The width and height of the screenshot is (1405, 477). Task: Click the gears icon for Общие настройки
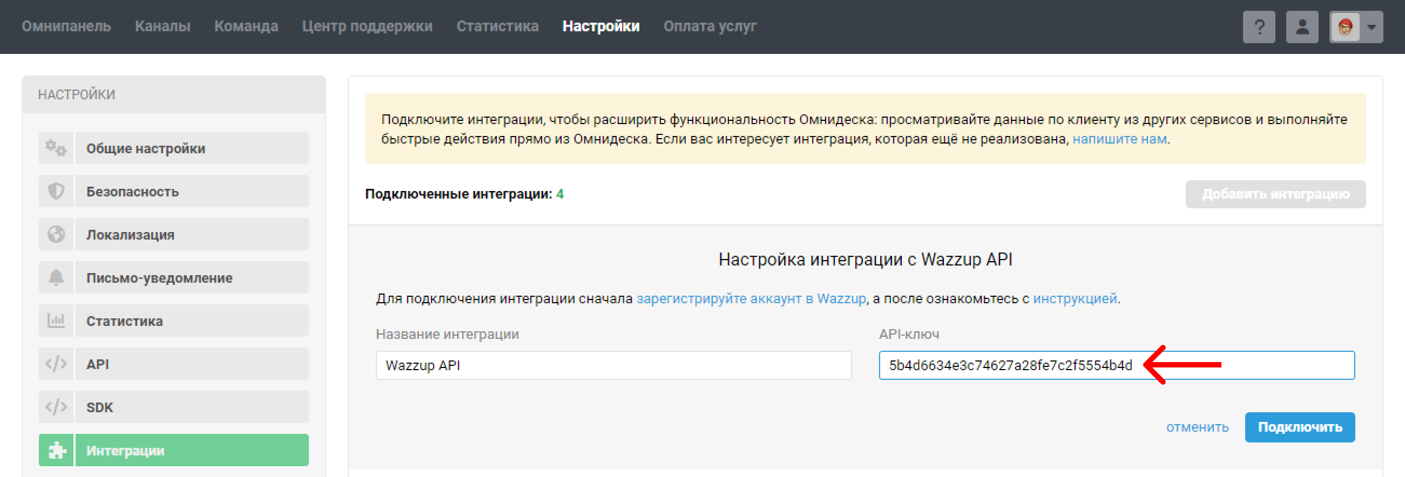tap(56, 148)
